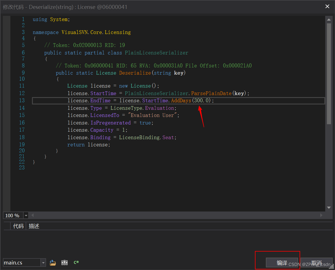Click line number 23 in the gutter
The image size is (335, 270).
[x=22, y=168]
